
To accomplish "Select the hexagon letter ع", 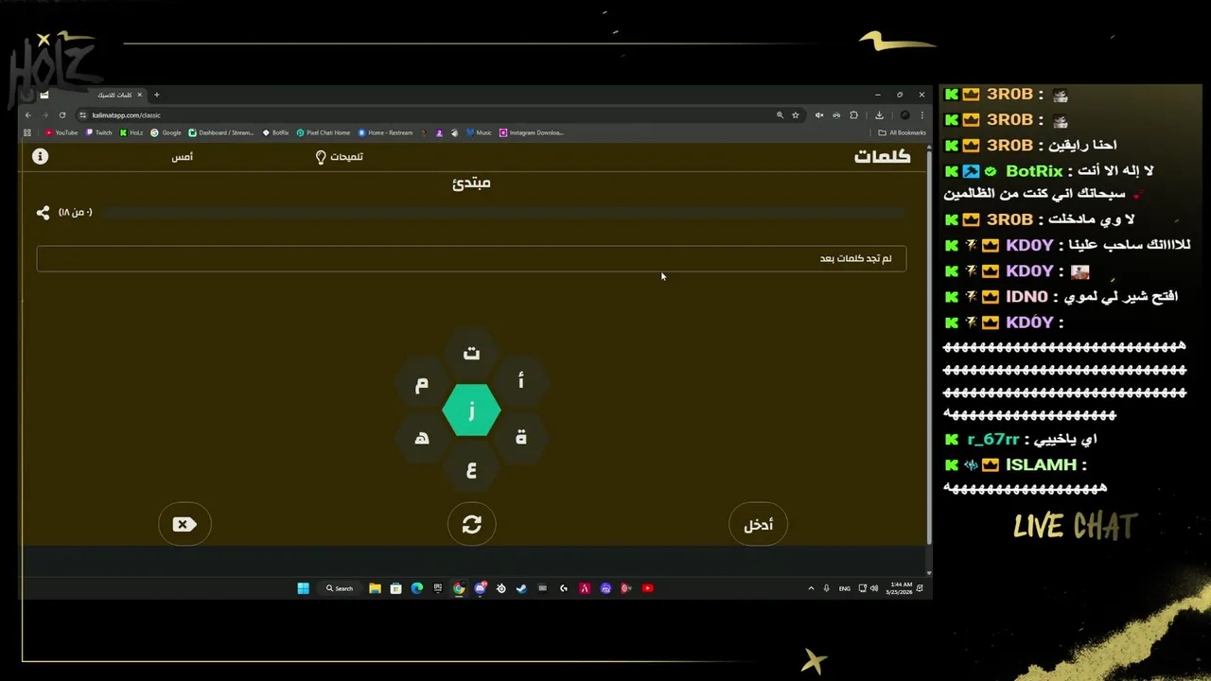I will click(471, 467).
